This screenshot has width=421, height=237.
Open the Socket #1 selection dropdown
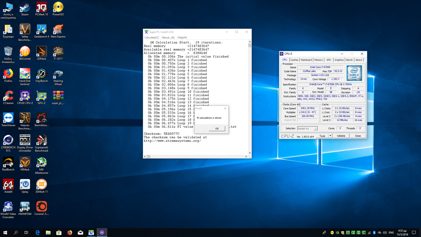click(x=308, y=128)
